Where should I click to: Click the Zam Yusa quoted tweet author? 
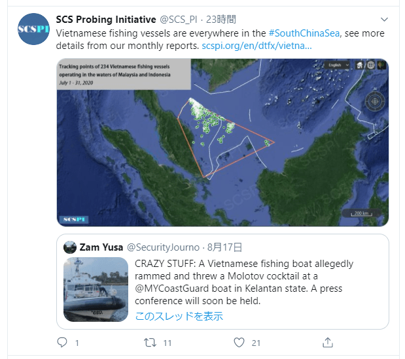(100, 247)
